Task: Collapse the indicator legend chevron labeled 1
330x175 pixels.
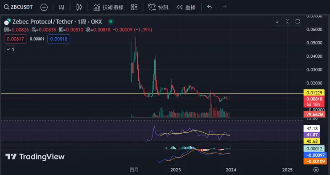Action: tap(10, 49)
